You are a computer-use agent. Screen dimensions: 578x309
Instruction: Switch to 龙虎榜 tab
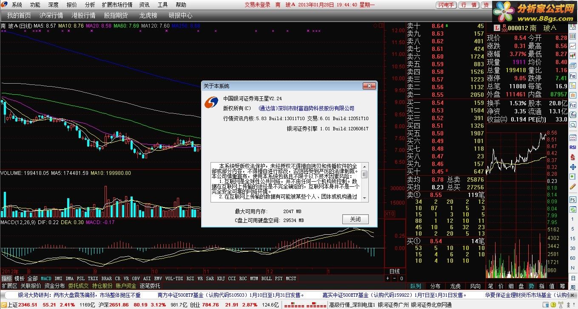[148, 15]
